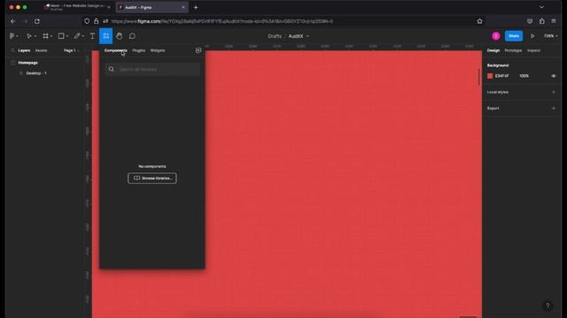The width and height of the screenshot is (567, 318).
Task: Select the Components tab
Action: tap(116, 50)
